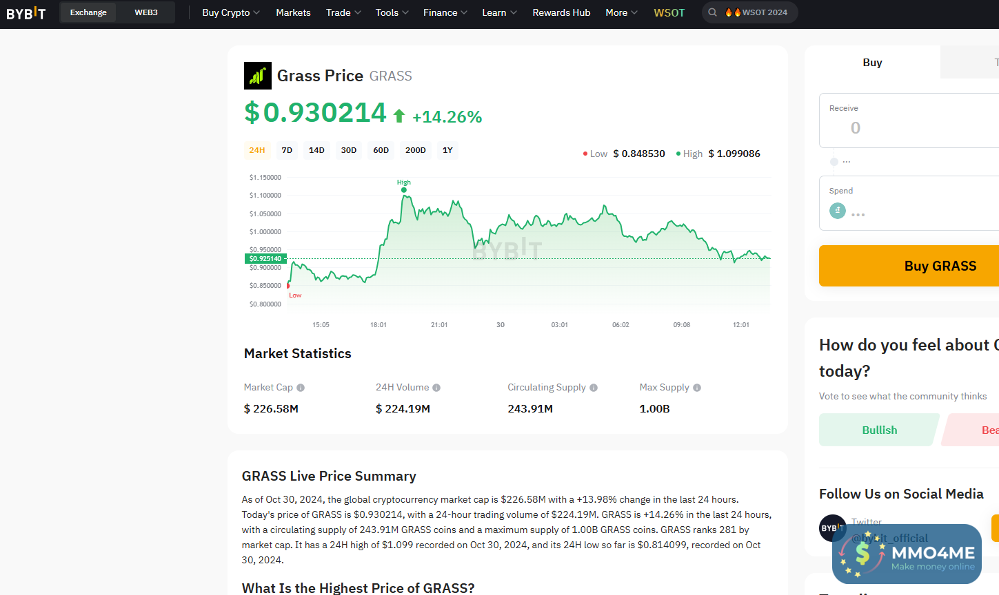Click the Max Supply info icon
999x595 pixels.
pyautogui.click(x=697, y=388)
